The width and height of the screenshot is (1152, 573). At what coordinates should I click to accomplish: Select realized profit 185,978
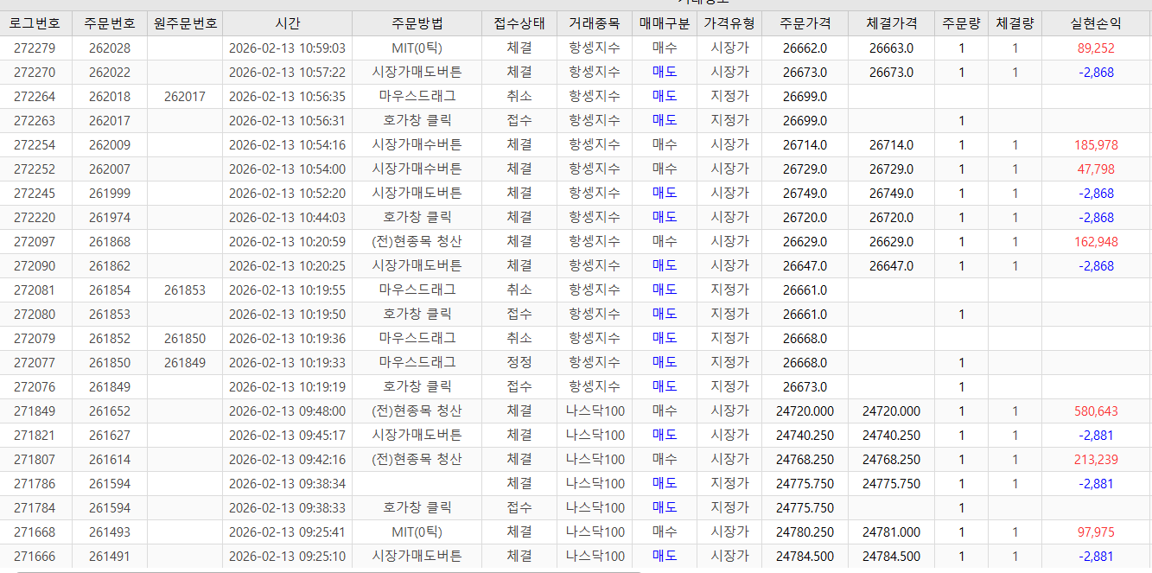coord(1096,145)
